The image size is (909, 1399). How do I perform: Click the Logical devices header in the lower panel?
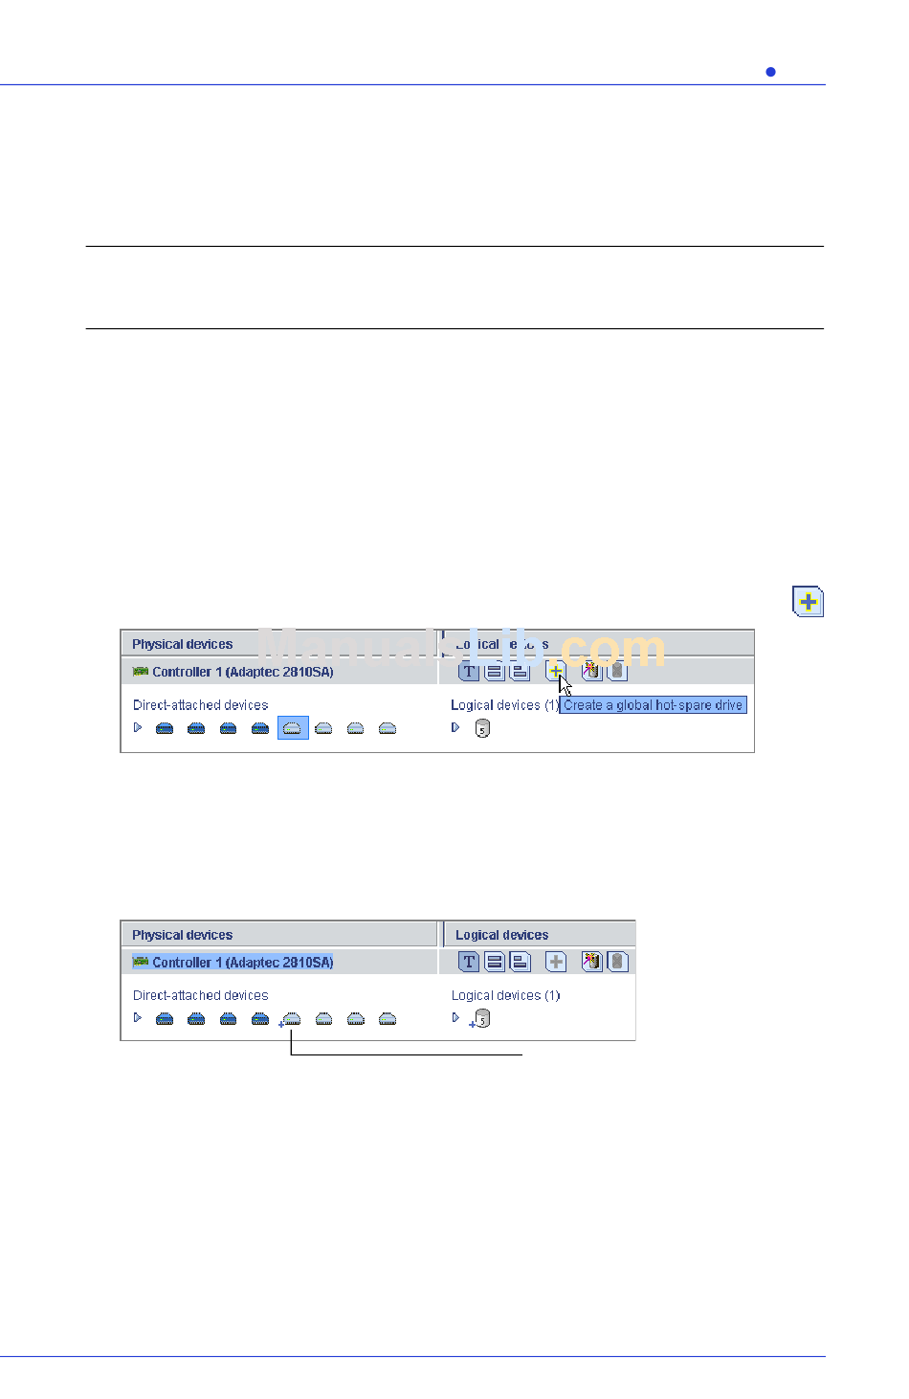click(x=502, y=935)
